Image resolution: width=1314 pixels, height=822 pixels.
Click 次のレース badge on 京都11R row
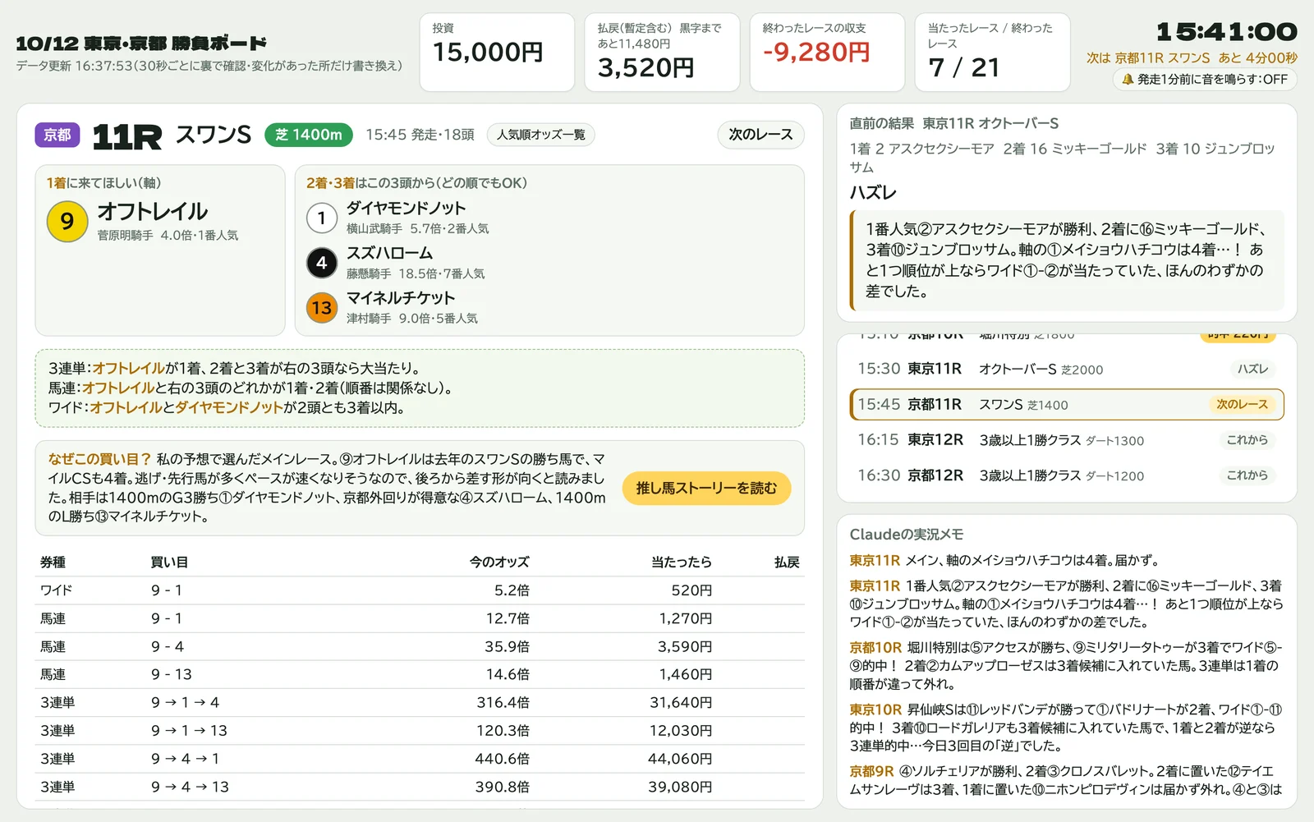1242,404
